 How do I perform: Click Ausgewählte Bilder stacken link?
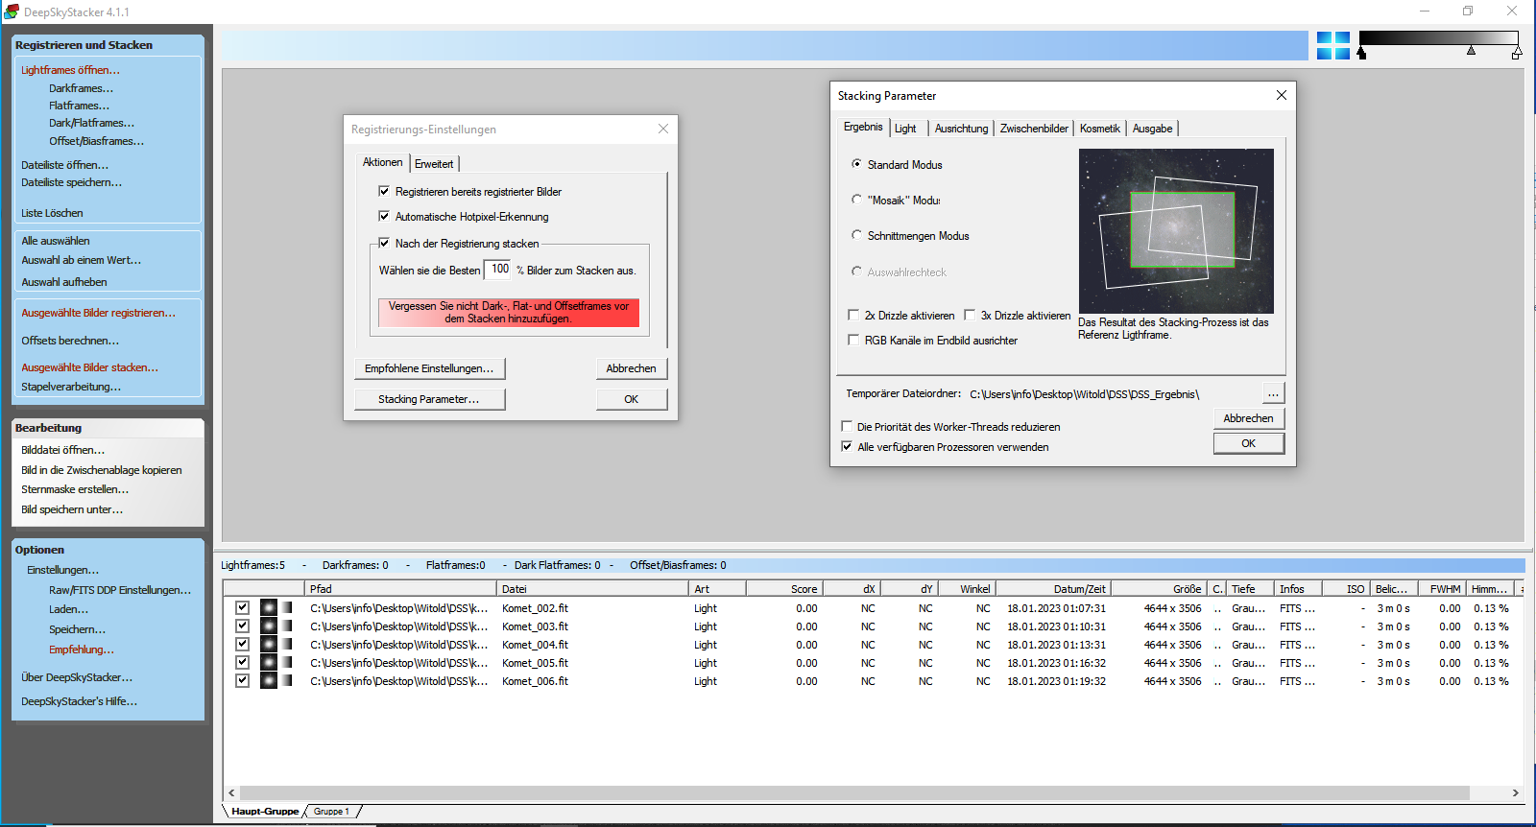(89, 367)
